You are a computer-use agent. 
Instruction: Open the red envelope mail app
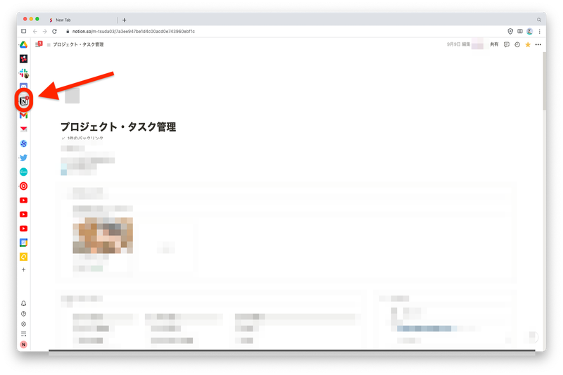[24, 129]
